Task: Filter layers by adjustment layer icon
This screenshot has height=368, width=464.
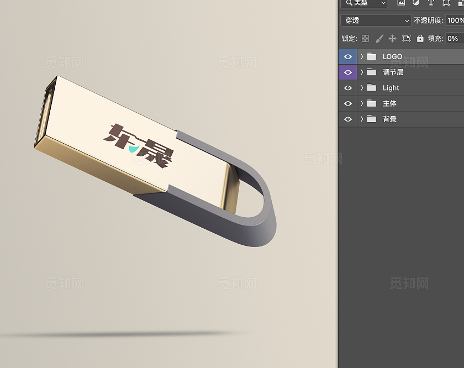Action: [416, 3]
